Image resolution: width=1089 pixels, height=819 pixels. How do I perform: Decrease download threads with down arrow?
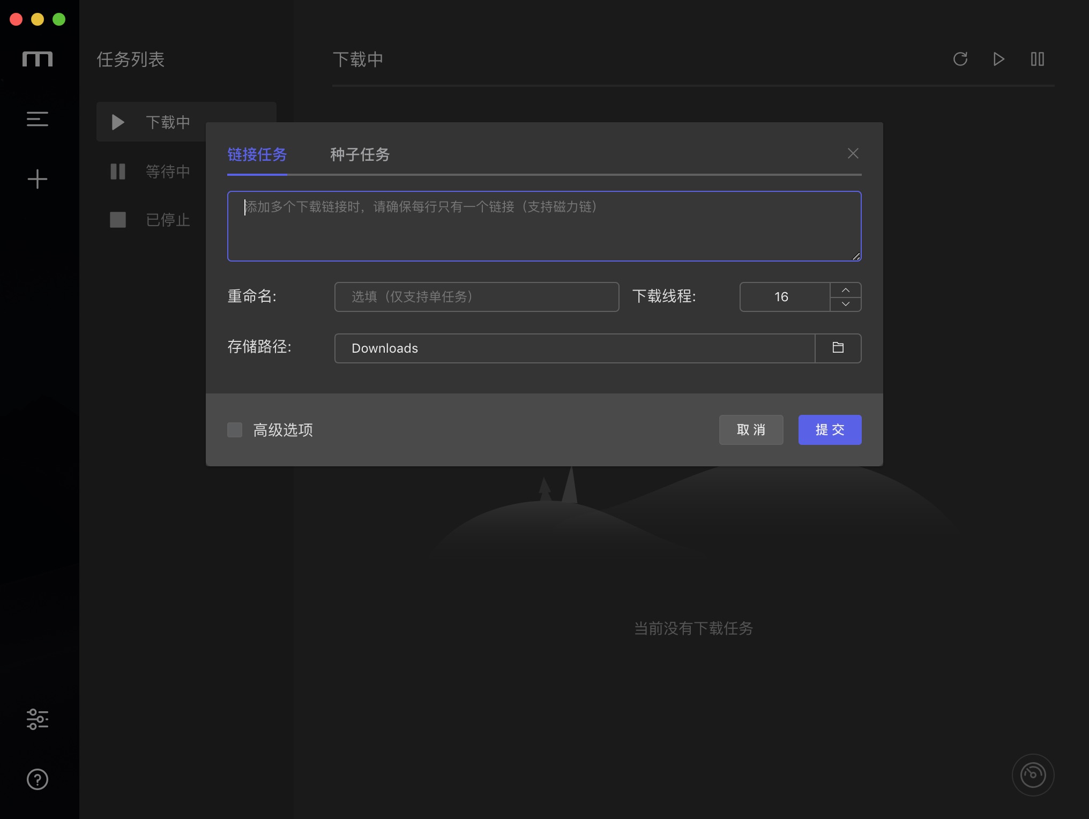[x=846, y=304]
